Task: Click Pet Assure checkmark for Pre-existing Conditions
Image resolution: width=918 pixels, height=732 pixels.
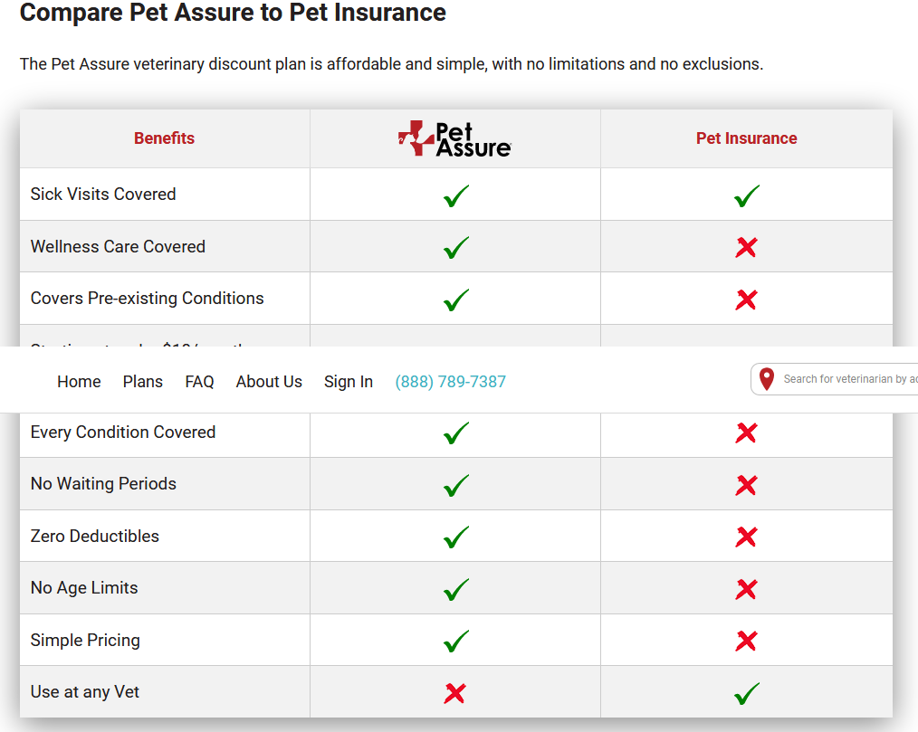Action: [x=456, y=299]
